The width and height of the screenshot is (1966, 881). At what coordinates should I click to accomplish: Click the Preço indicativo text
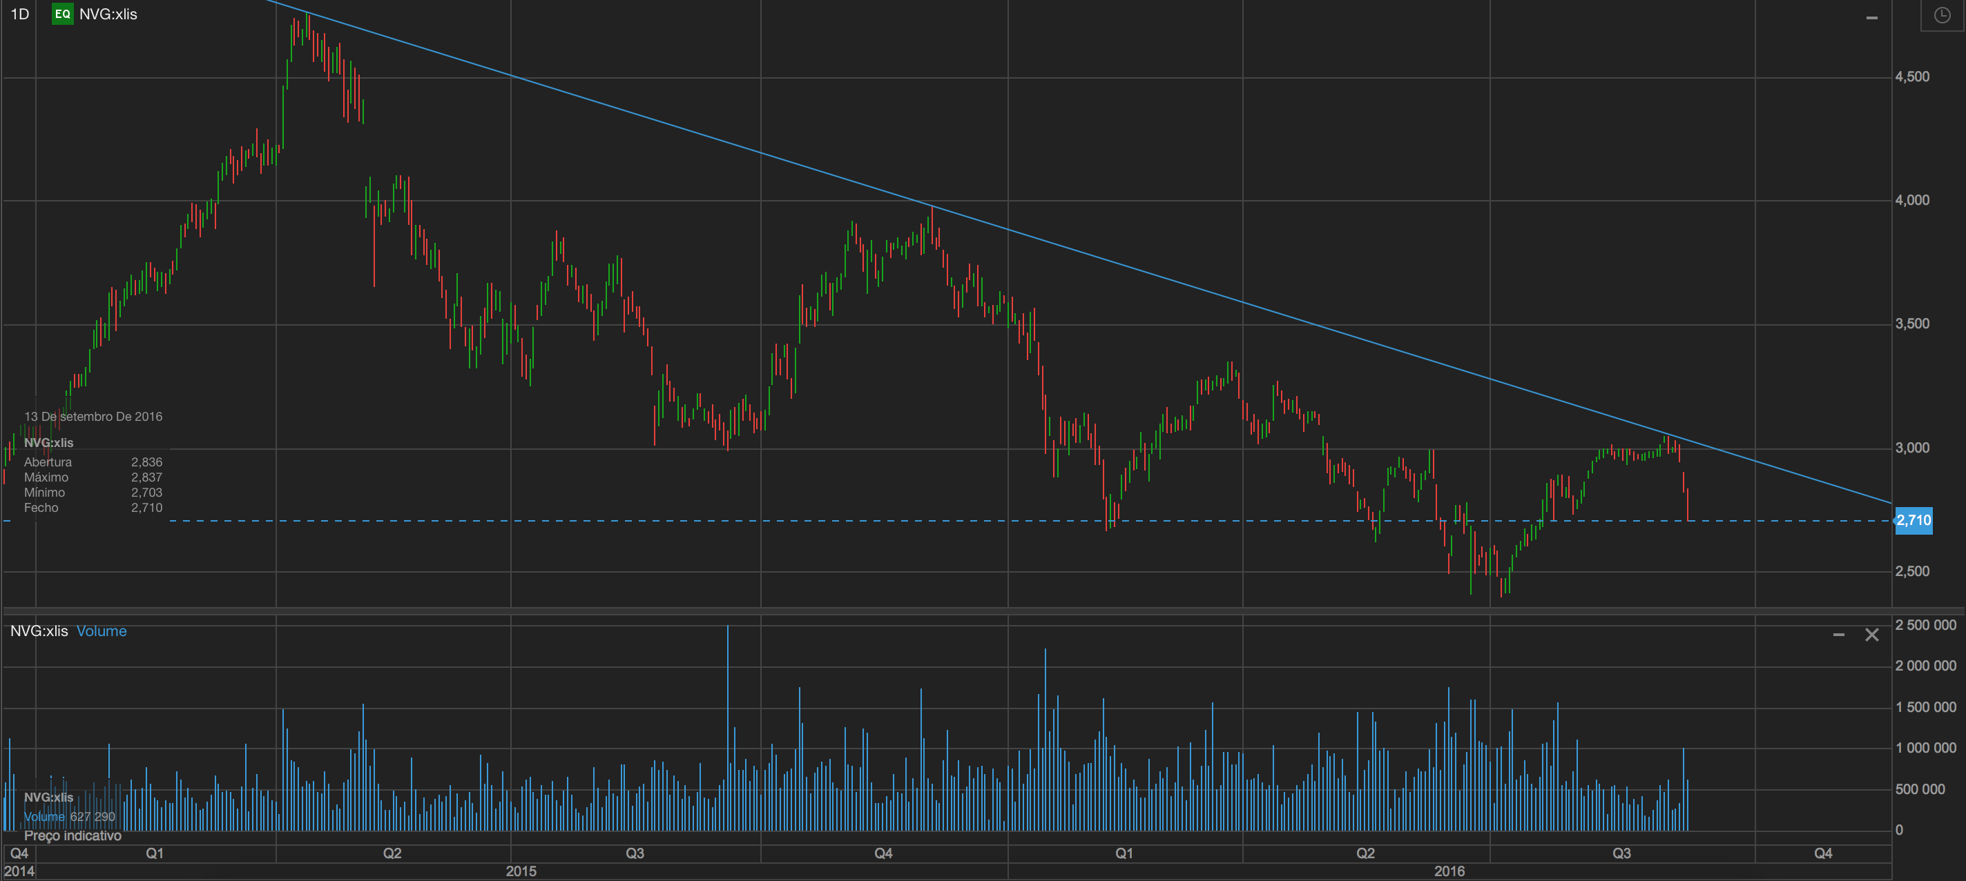[x=73, y=835]
